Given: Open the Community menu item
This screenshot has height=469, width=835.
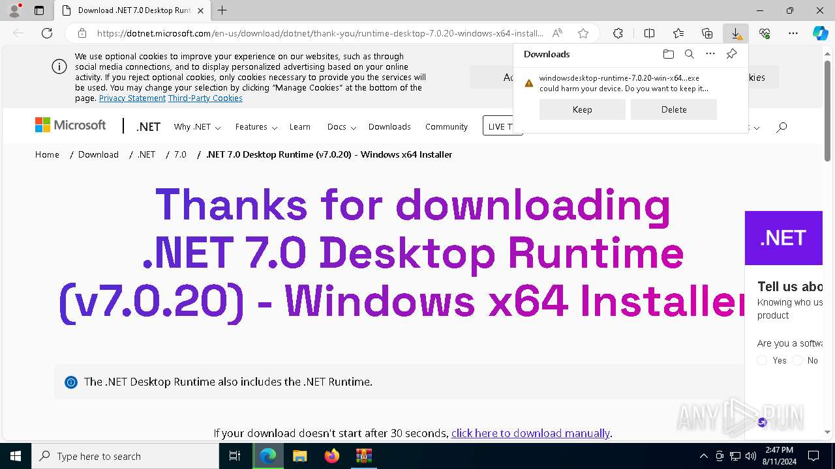Looking at the screenshot, I should [446, 127].
